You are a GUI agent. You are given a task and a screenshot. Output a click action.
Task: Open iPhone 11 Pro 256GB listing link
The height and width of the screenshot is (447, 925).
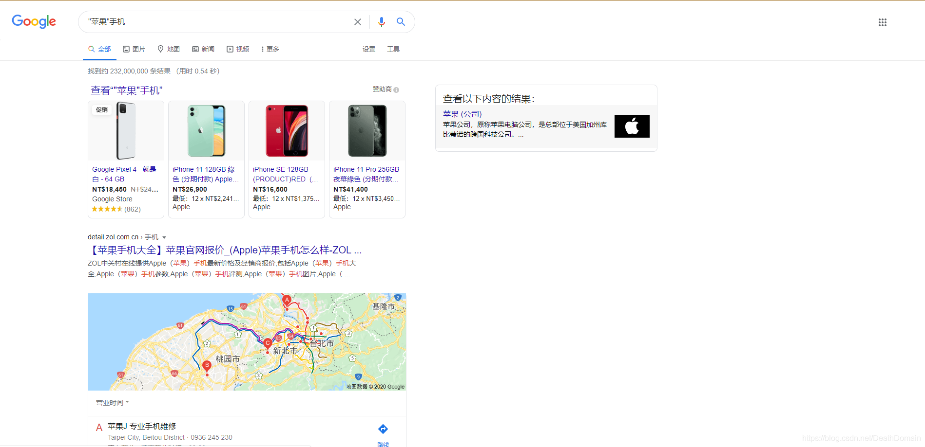366,174
